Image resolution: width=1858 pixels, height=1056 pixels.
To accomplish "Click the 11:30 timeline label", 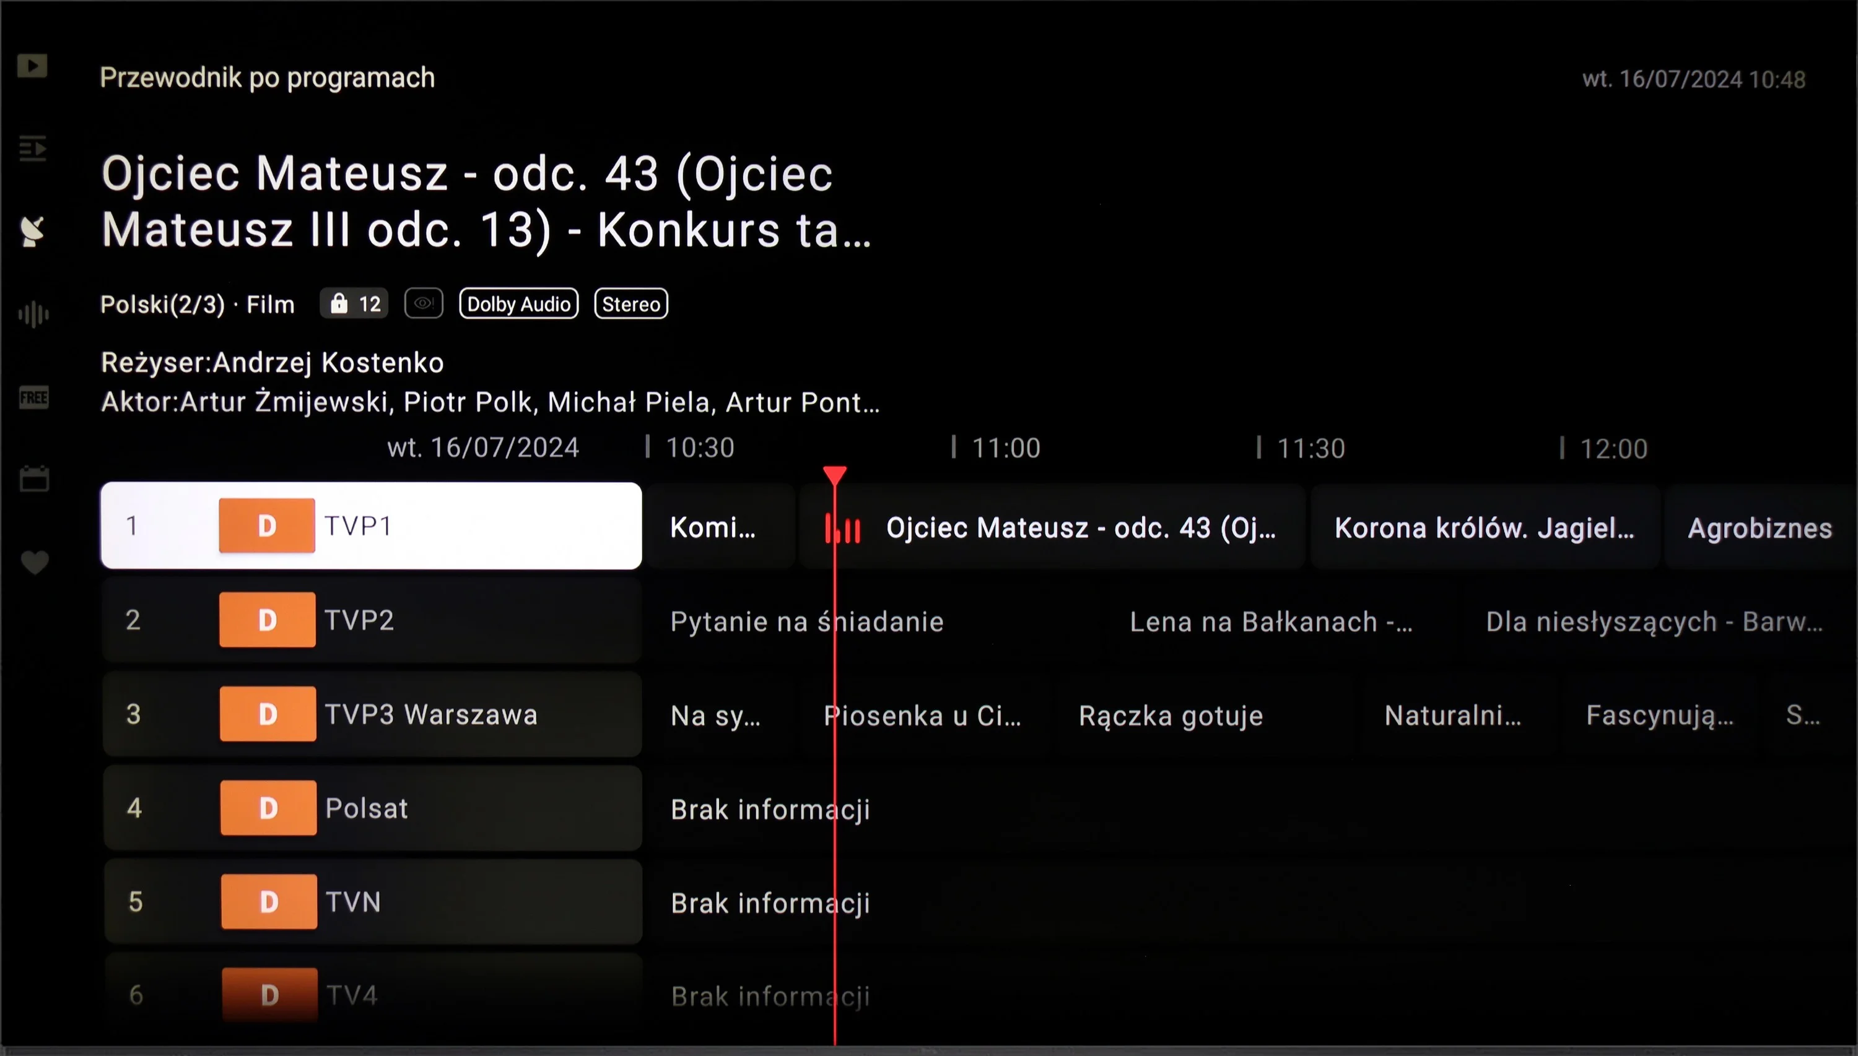I will [1311, 448].
